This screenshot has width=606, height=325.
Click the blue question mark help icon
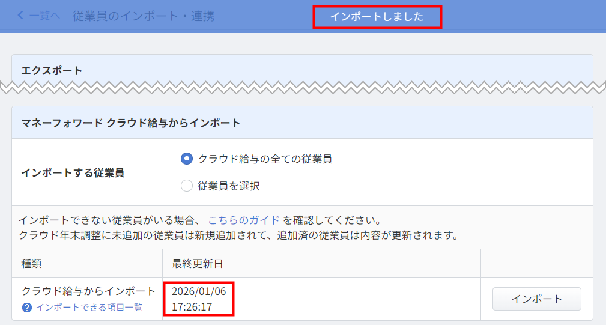(27, 308)
